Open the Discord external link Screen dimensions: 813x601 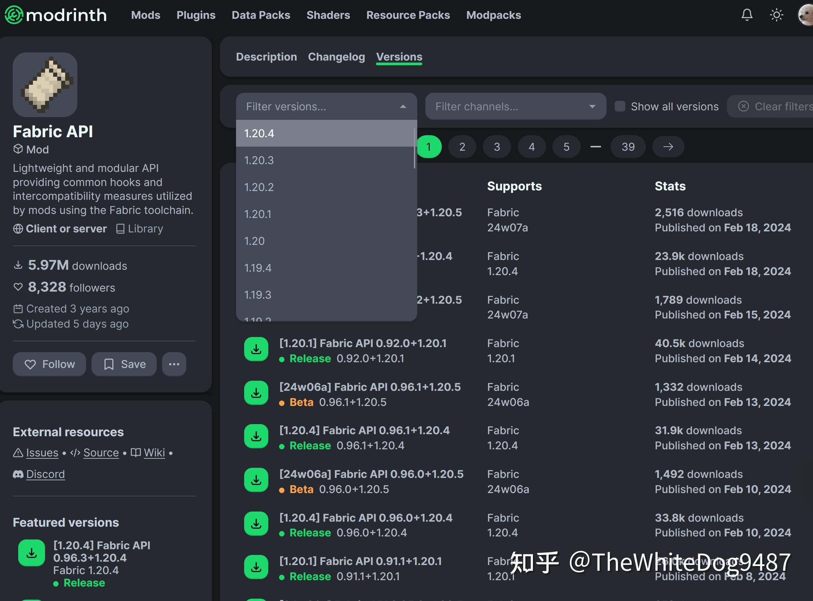tap(45, 474)
